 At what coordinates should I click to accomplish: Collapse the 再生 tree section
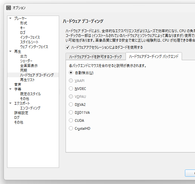click(10, 51)
